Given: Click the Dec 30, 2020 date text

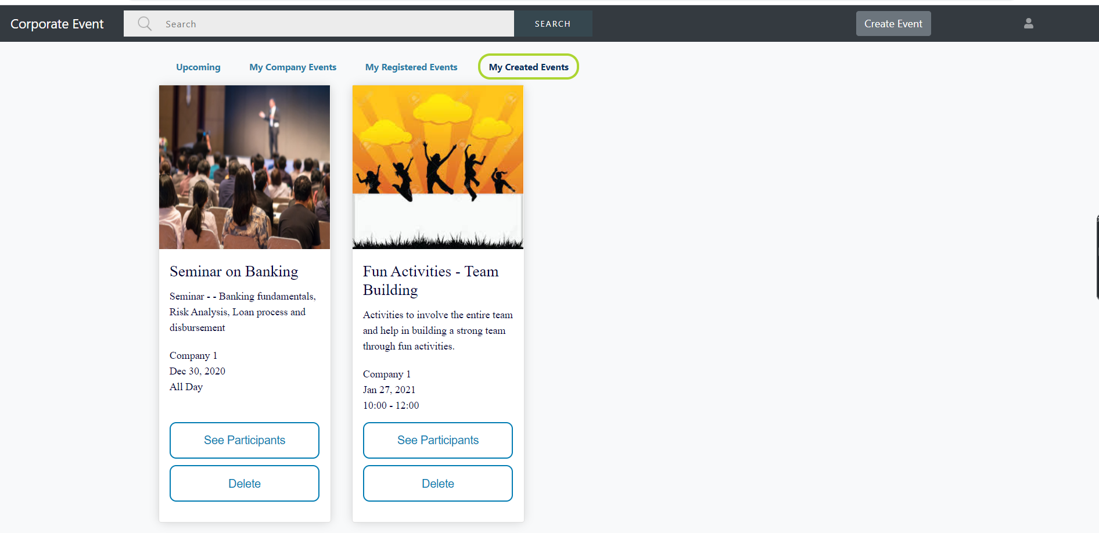Looking at the screenshot, I should point(197,371).
